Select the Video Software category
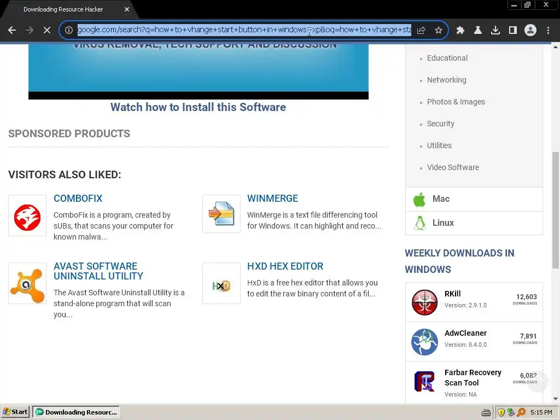Viewport: 560px width, 420px height. pyautogui.click(x=453, y=167)
